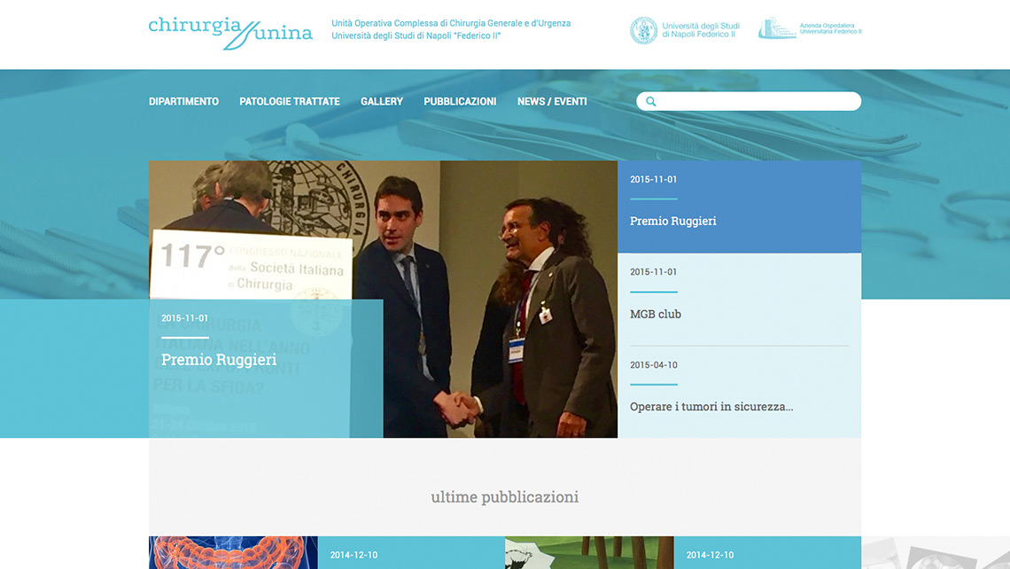This screenshot has width=1010, height=569.
Task: Open the PATOLOGIE TRATTATE menu
Action: coord(290,102)
